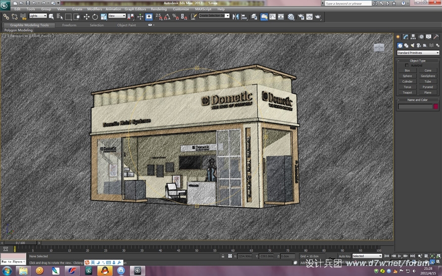Image resolution: width=442 pixels, height=276 pixels.
Task: Click the X coordinate field
Action: tap(244, 256)
